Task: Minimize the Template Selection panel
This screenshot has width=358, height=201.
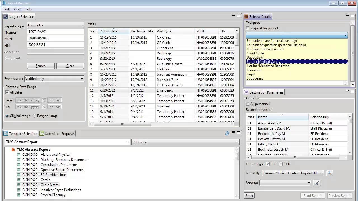Action: click(x=234, y=133)
